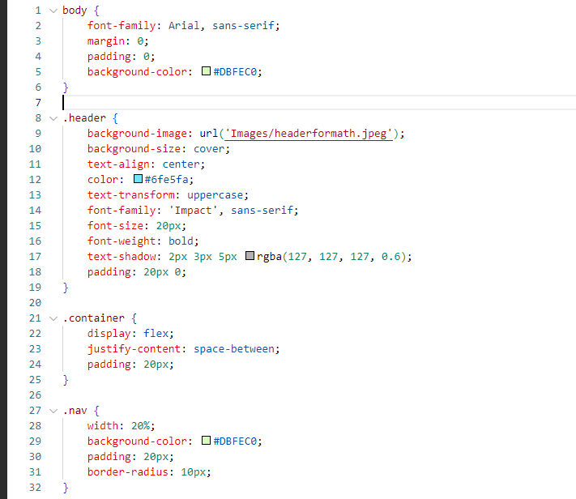Image resolution: width=576 pixels, height=499 pixels.
Task: Click 'border-radius' property name
Action: [128, 472]
